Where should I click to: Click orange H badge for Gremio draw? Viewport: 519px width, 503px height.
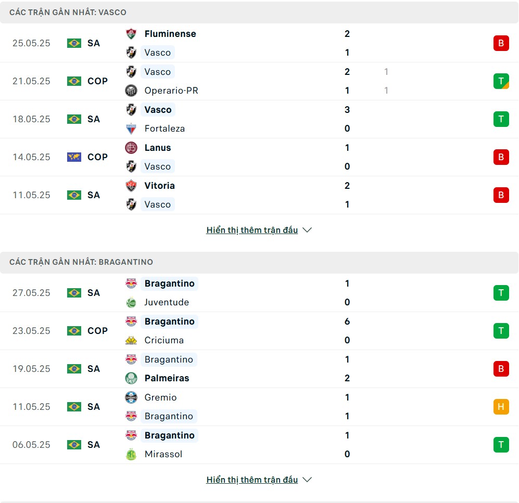(501, 407)
